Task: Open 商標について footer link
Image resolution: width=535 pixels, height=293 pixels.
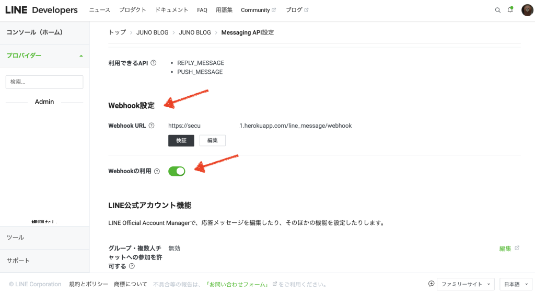Action: pos(131,284)
